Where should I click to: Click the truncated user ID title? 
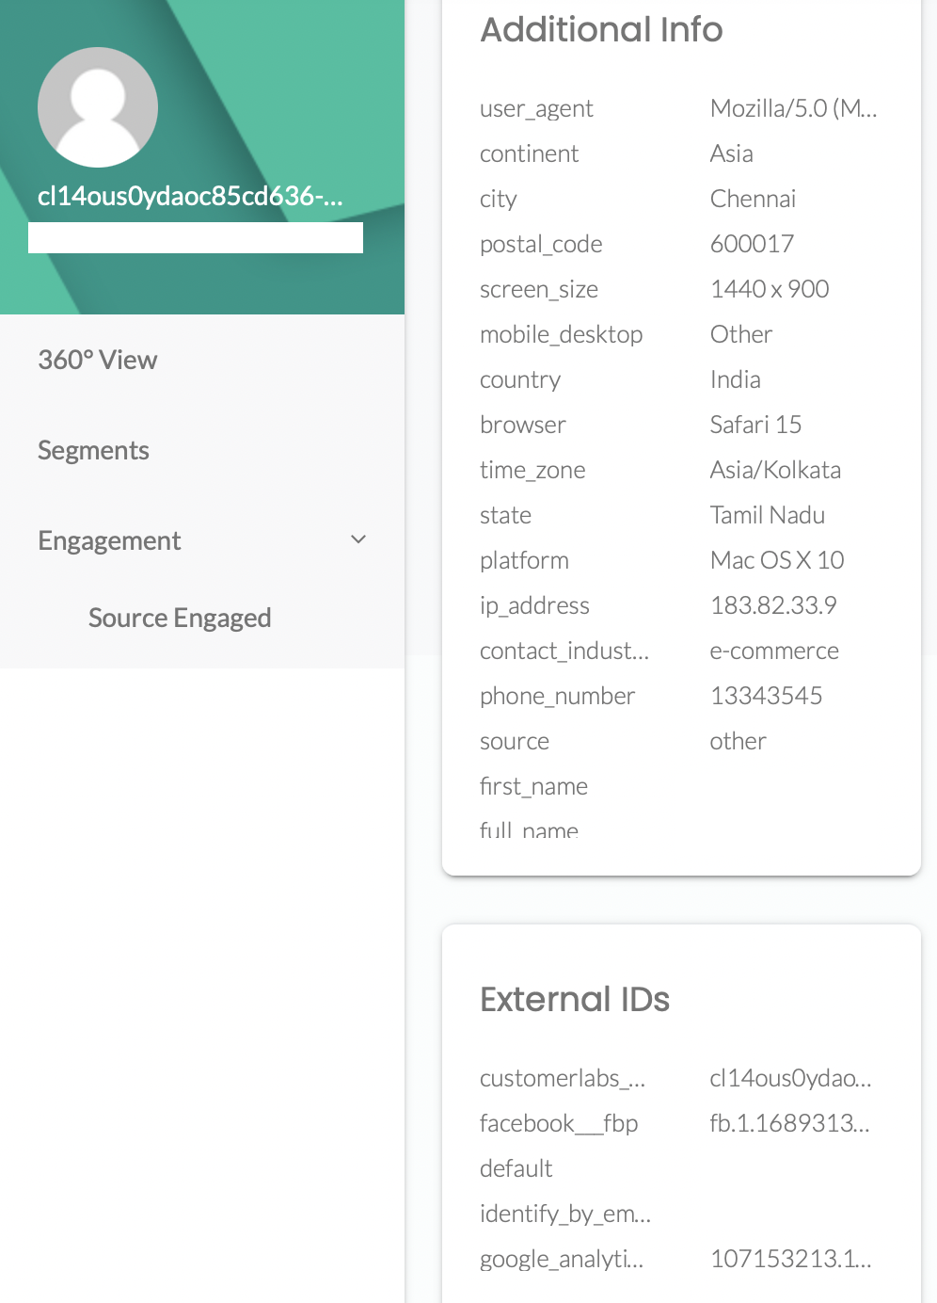click(x=190, y=196)
